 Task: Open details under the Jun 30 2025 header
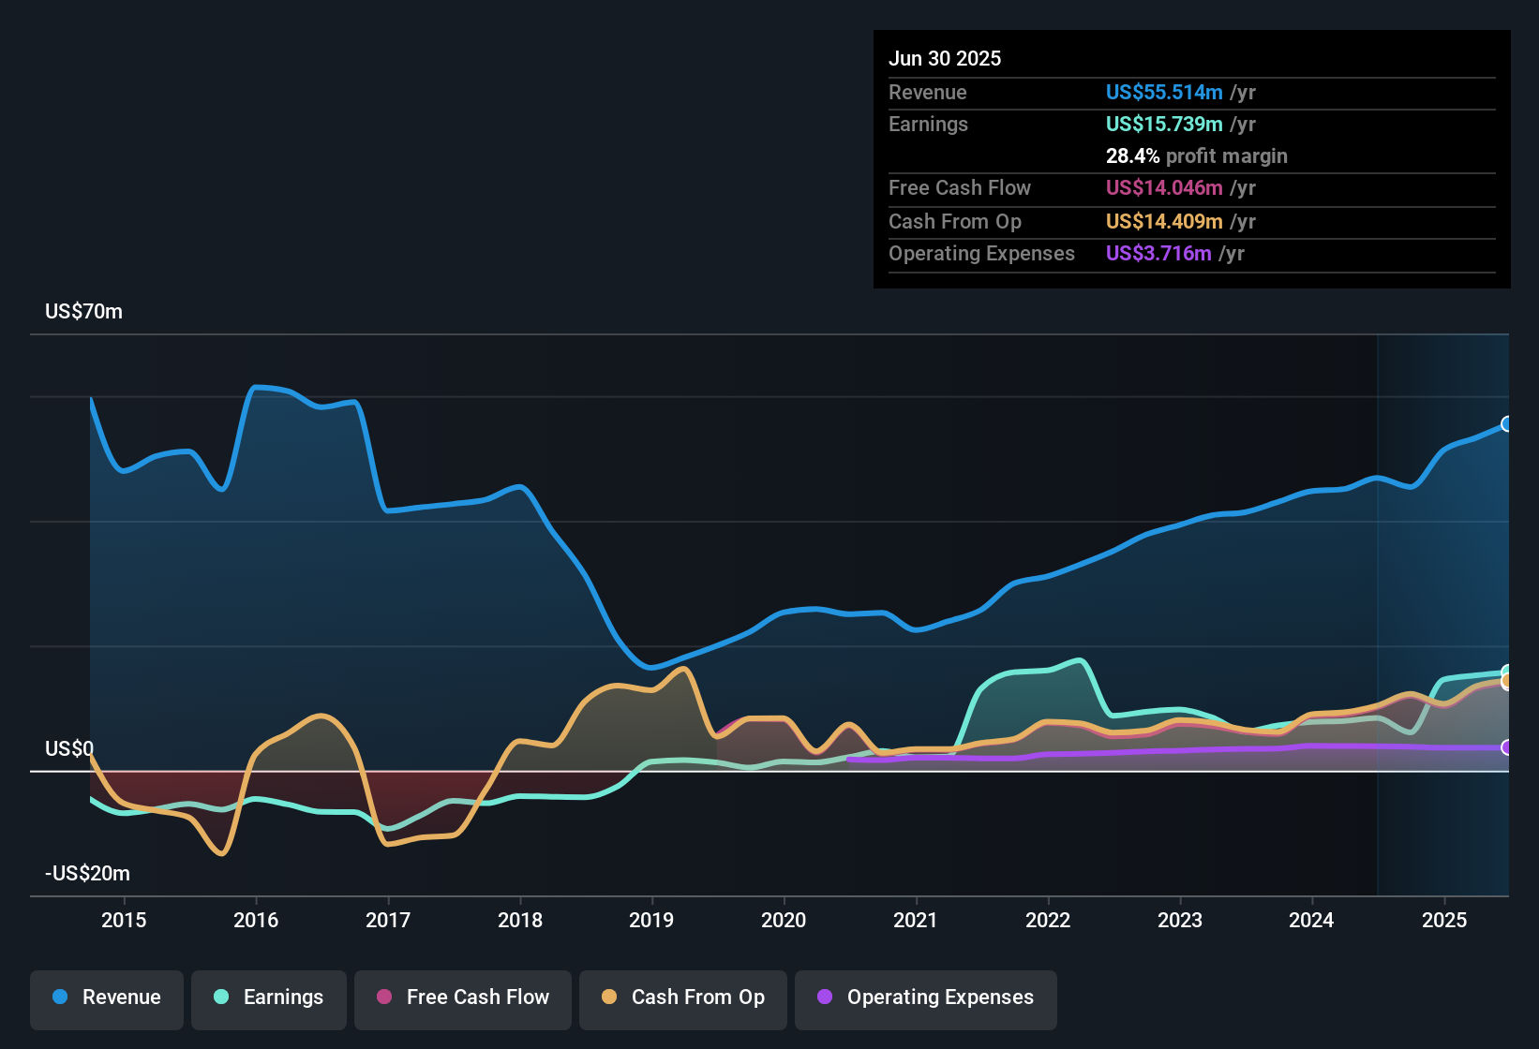[945, 58]
